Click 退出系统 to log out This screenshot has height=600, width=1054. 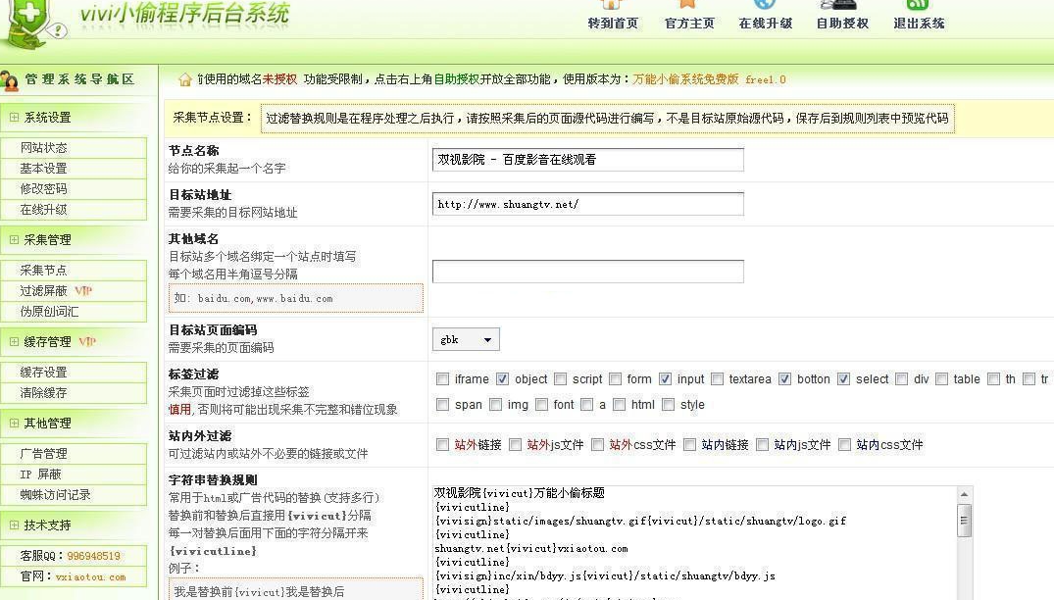pyautogui.click(x=919, y=16)
